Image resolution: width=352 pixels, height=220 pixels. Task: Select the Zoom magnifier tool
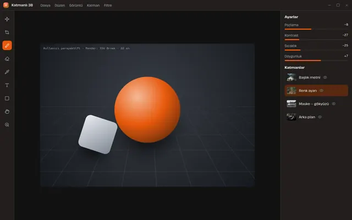pyautogui.click(x=7, y=125)
